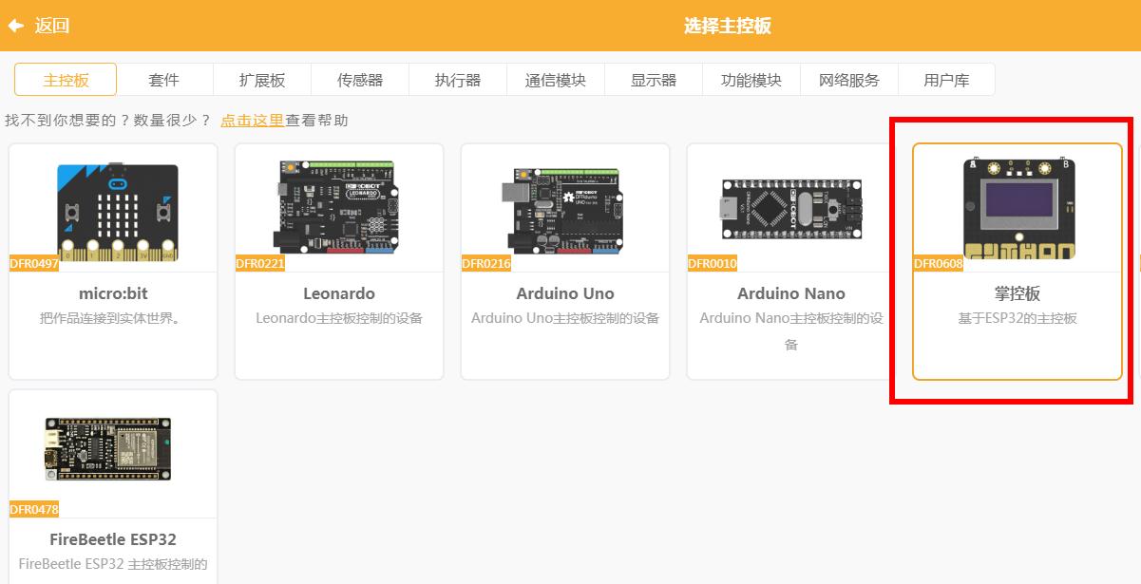Screen dimensions: 1141x584
Task: Switch to the 扩展板 tab
Action: [262, 80]
